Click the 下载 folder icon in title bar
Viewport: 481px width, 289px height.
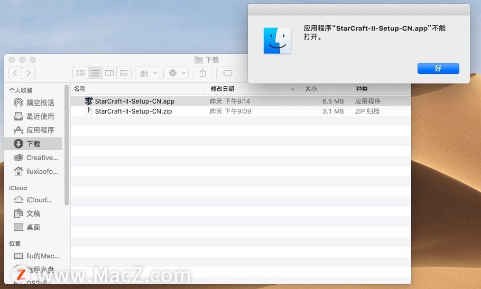pyautogui.click(x=199, y=60)
